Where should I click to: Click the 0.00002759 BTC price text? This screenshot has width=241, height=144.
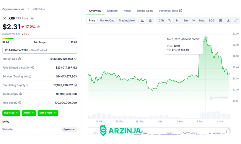pos(12,34)
